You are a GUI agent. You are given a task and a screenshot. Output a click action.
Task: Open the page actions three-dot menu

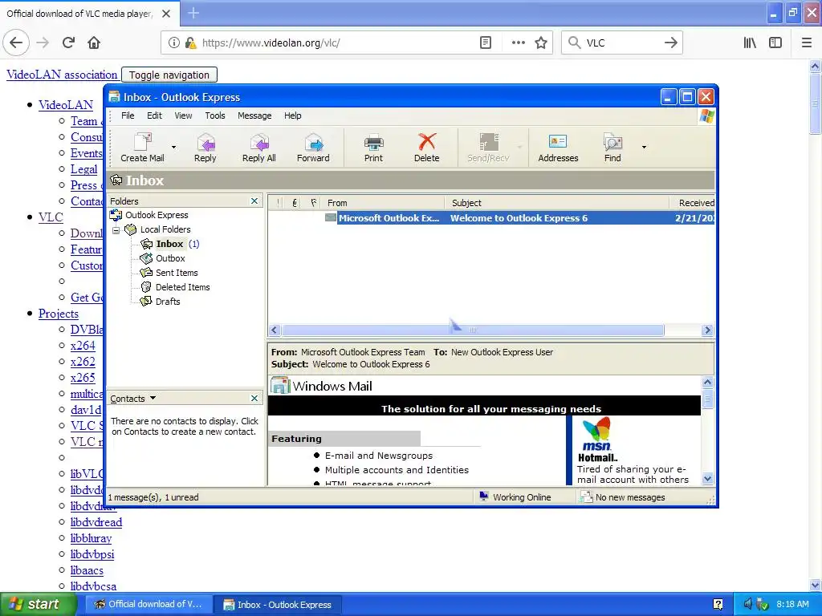point(518,43)
